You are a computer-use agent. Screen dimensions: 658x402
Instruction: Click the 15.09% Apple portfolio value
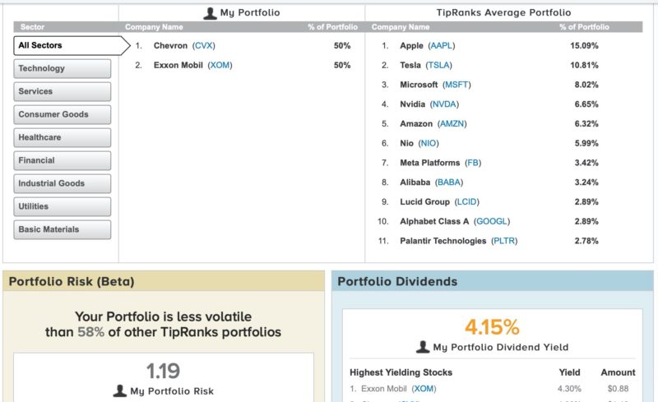click(x=584, y=45)
